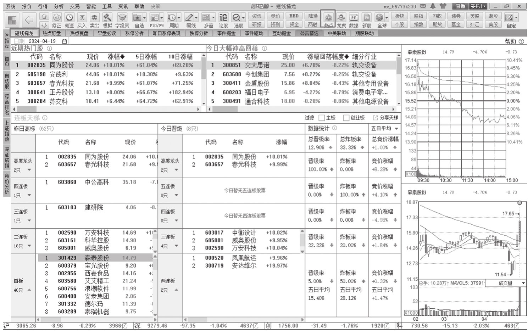
Task: Select 000520 凤凰航运 in 今日晋级 list
Action: pos(241,258)
